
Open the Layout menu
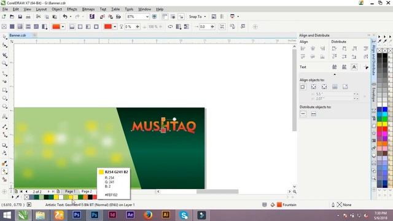(41, 9)
